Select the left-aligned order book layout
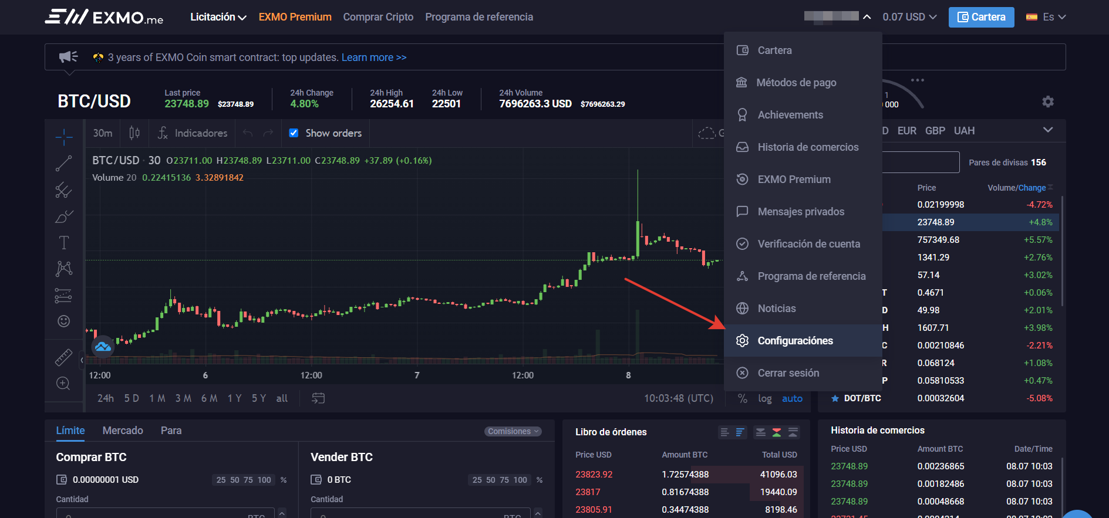1109x518 pixels. tap(724, 432)
